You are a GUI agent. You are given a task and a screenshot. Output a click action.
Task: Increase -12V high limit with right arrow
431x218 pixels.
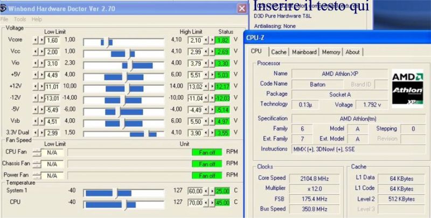[x=212, y=99]
